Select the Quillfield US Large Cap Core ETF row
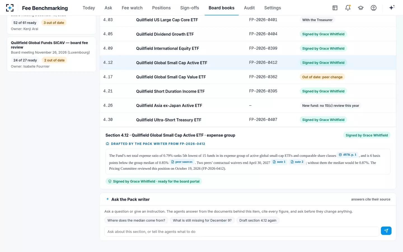This screenshot has height=252, width=403. pyautogui.click(x=248, y=20)
